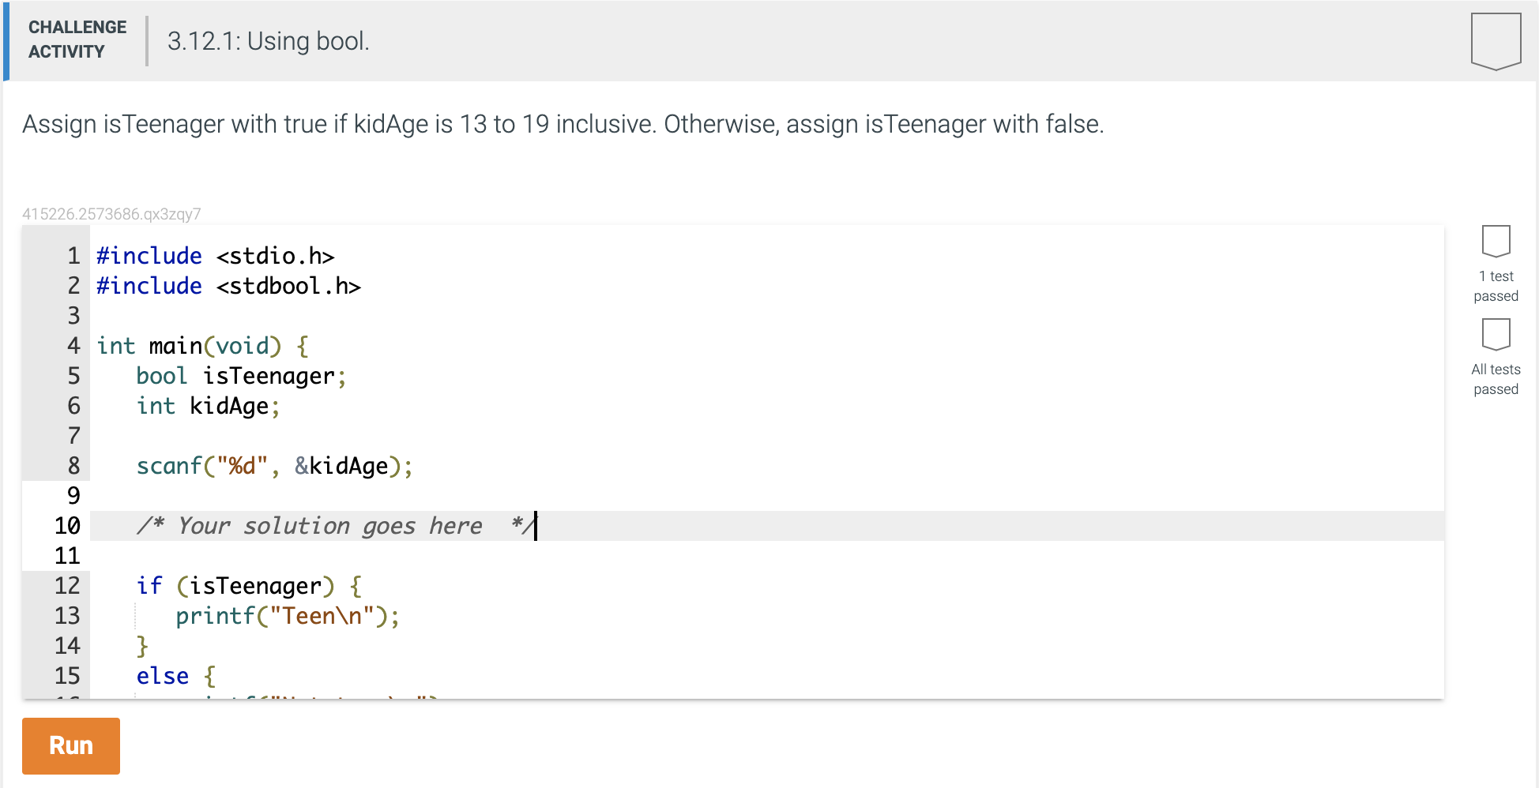
Task: Click the scanf("%d", &kidAge); line
Action: pyautogui.click(x=274, y=466)
